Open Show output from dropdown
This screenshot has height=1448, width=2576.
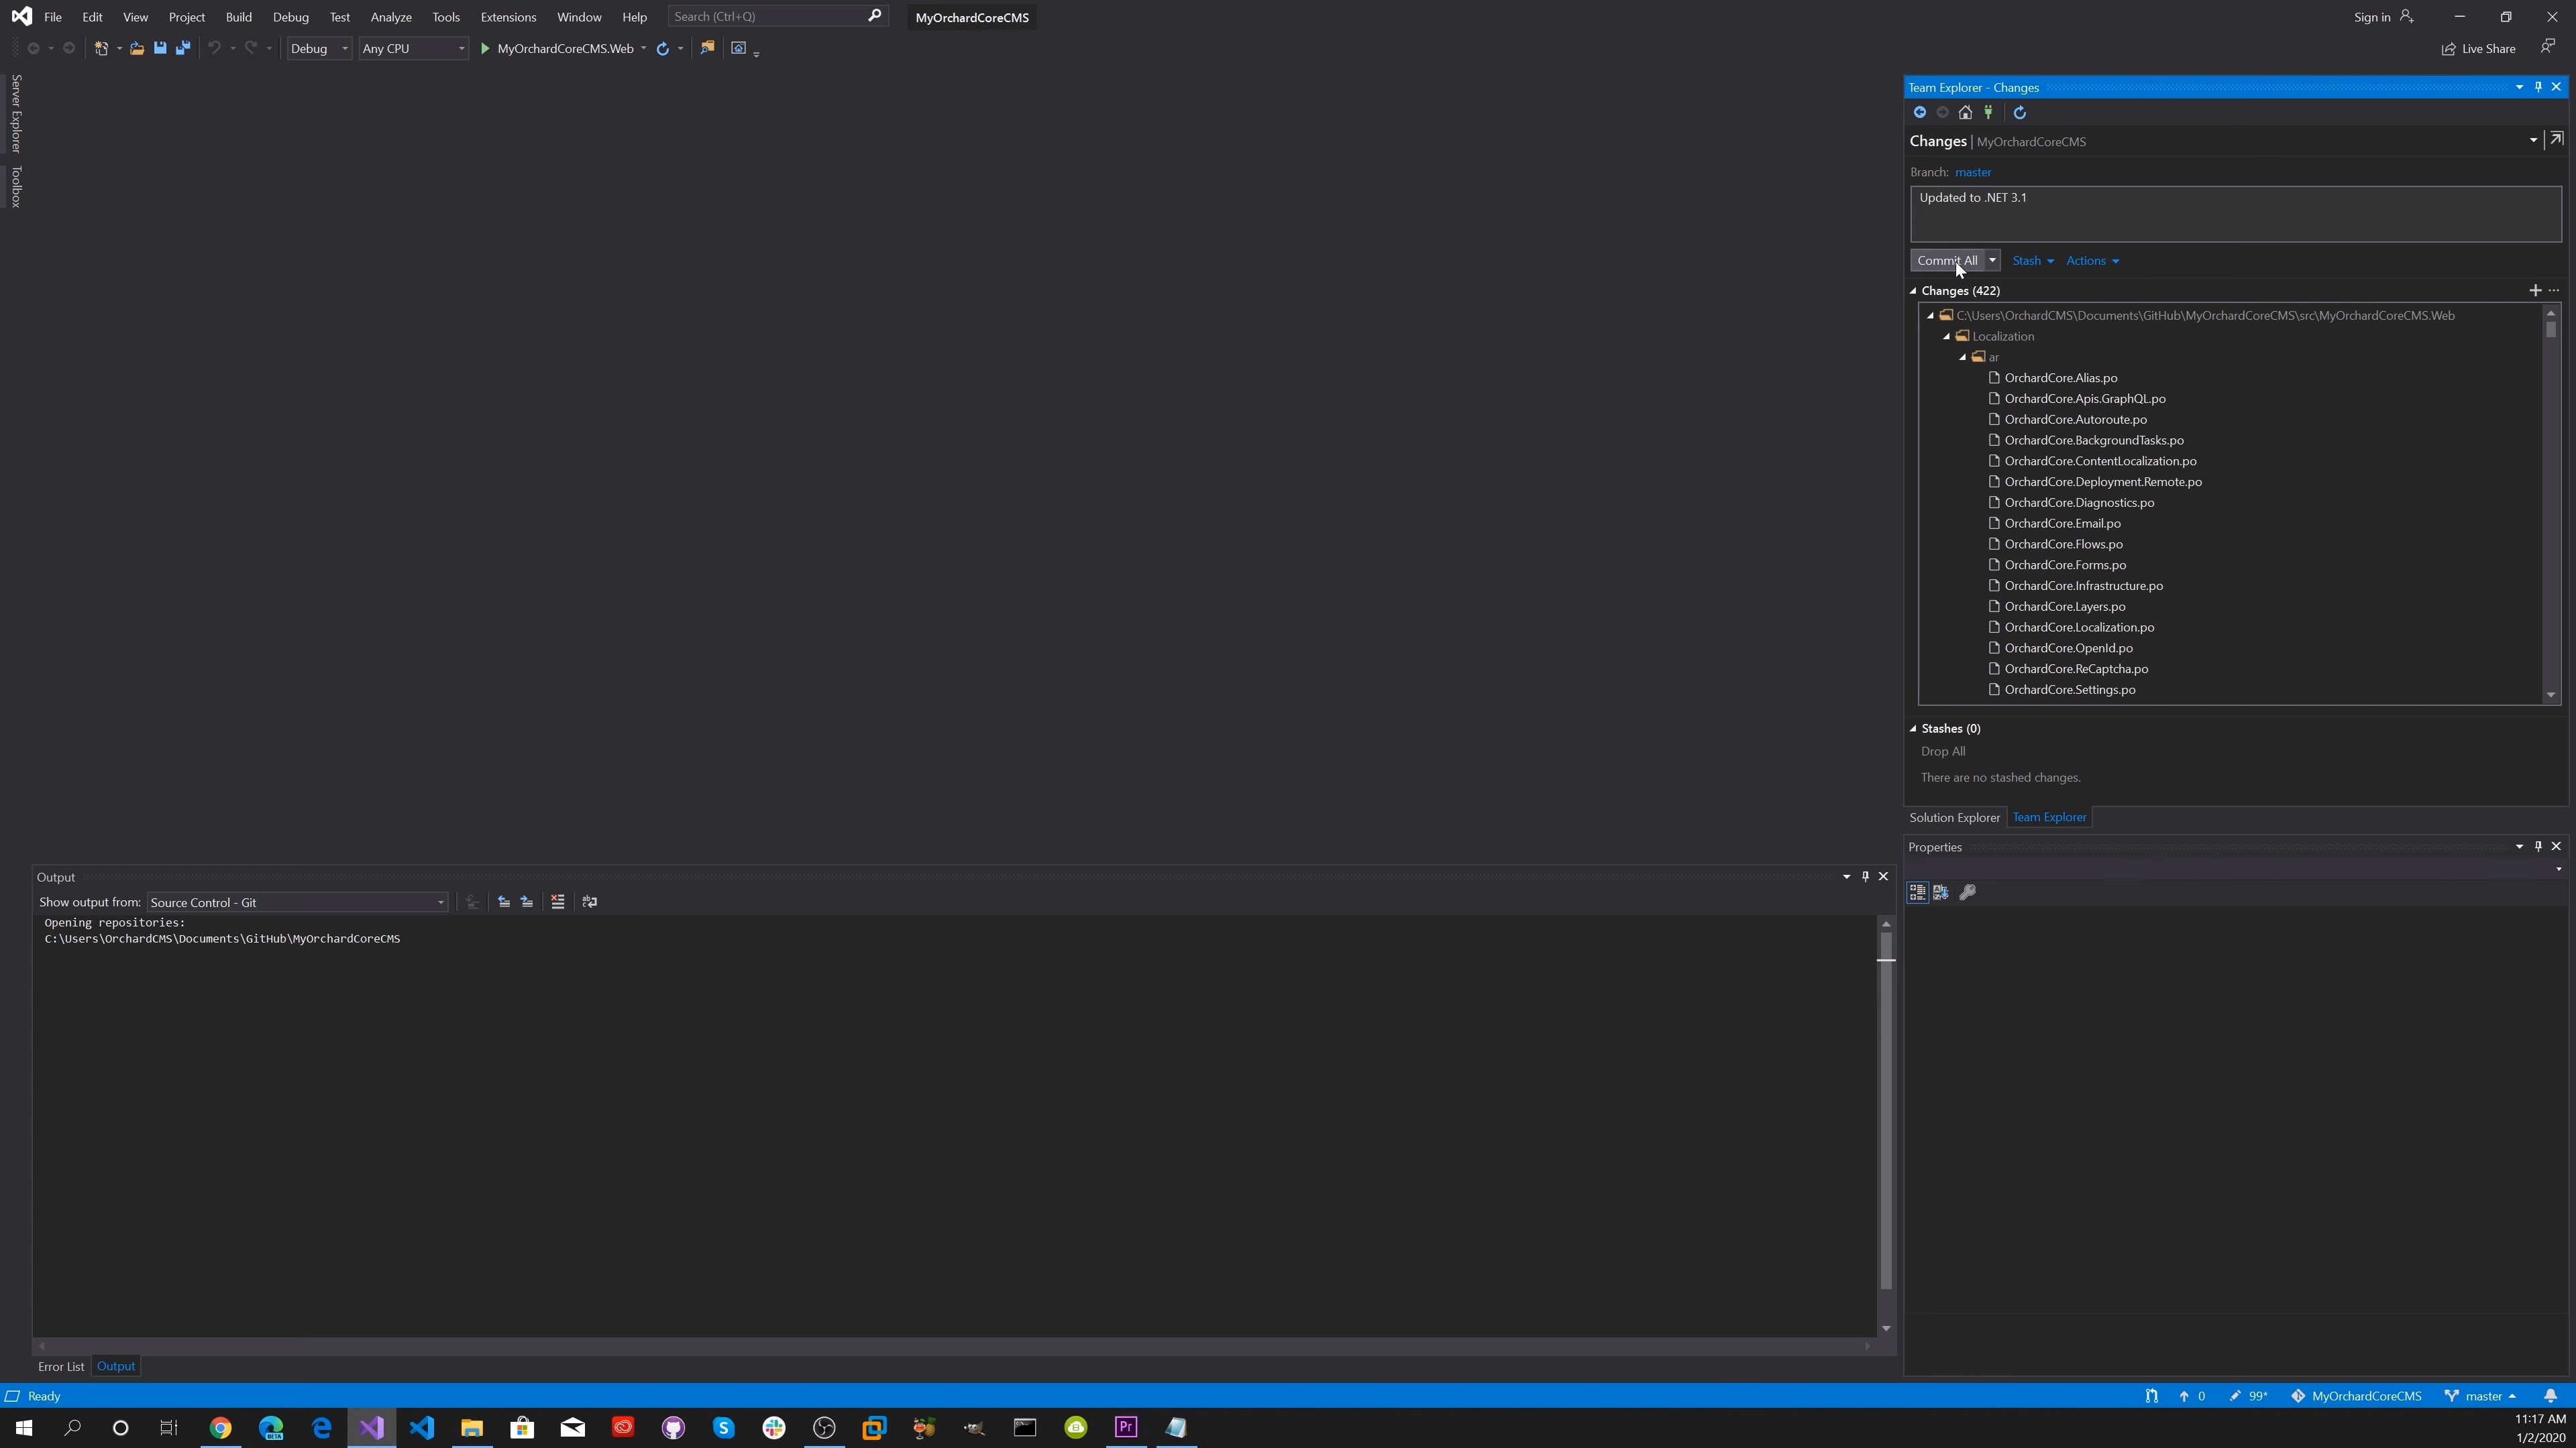(297, 902)
